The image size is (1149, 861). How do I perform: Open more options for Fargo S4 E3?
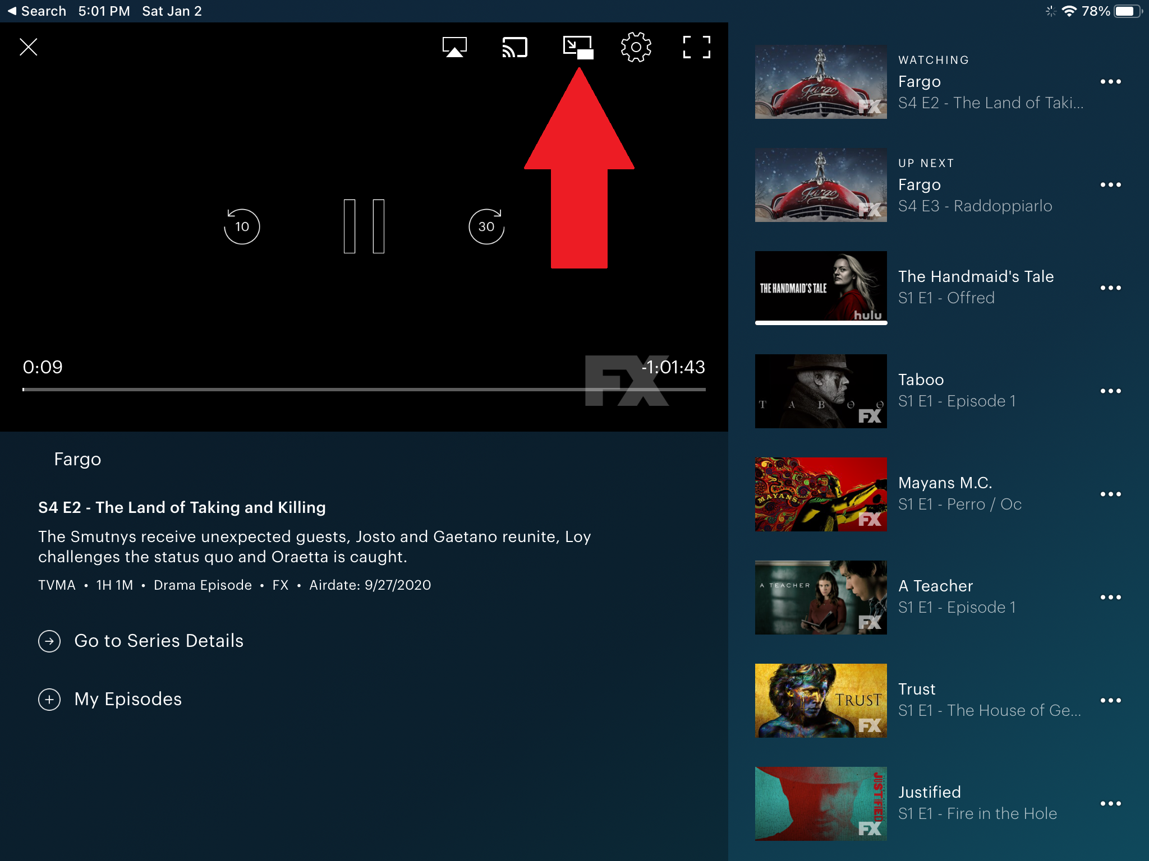1110,185
